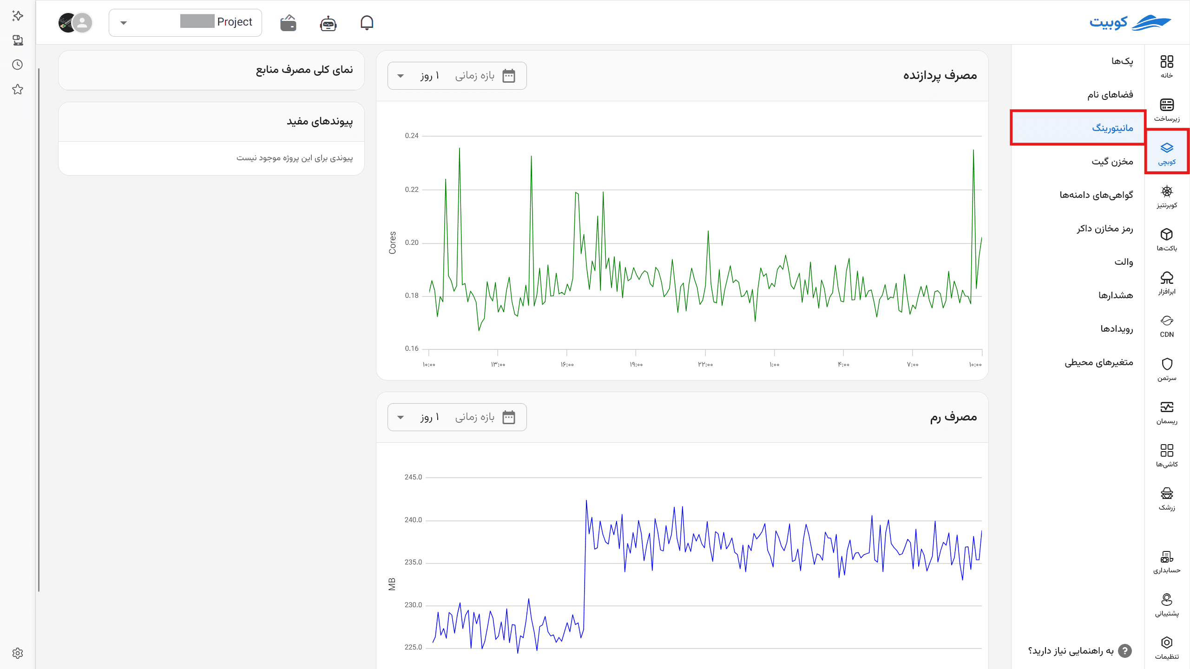Click the left strip vertical scrollbar
The width and height of the screenshot is (1190, 669).
pyautogui.click(x=39, y=330)
